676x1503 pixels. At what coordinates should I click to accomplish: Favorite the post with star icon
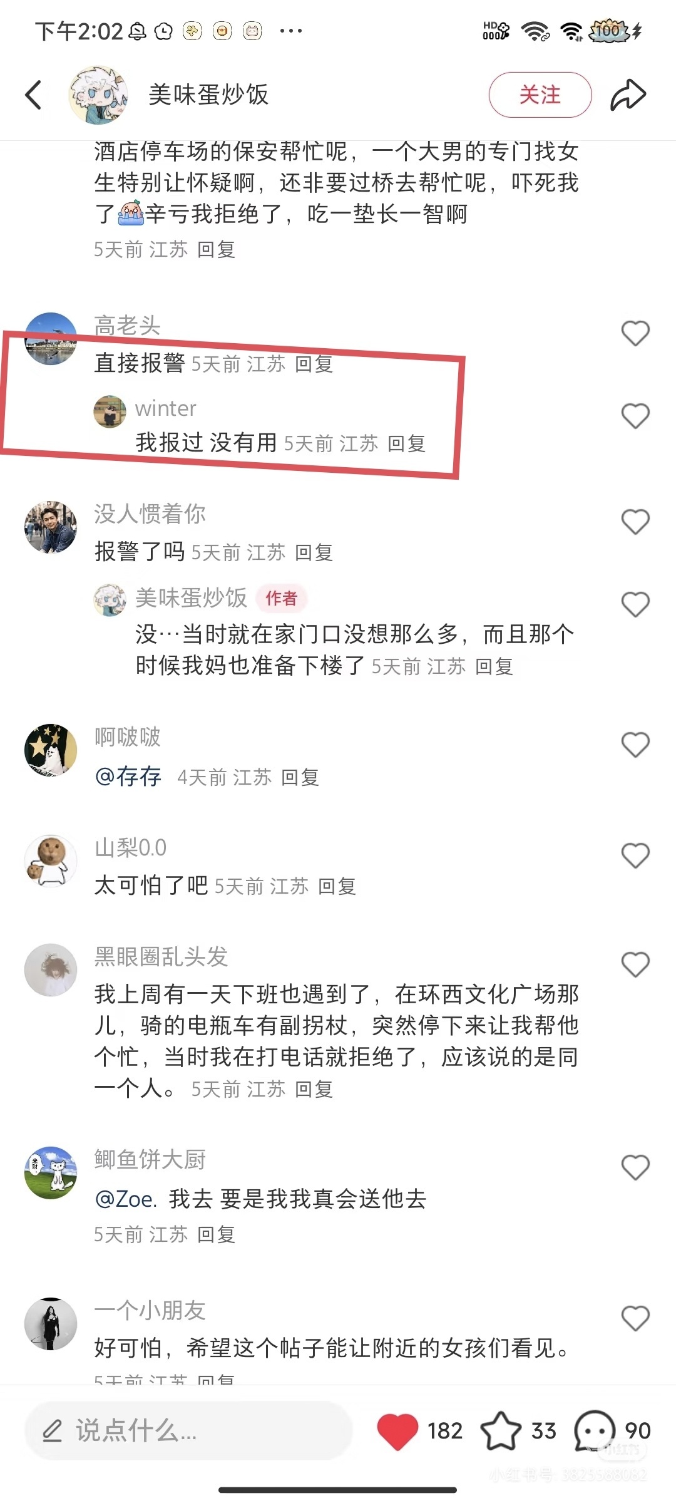point(501,1431)
